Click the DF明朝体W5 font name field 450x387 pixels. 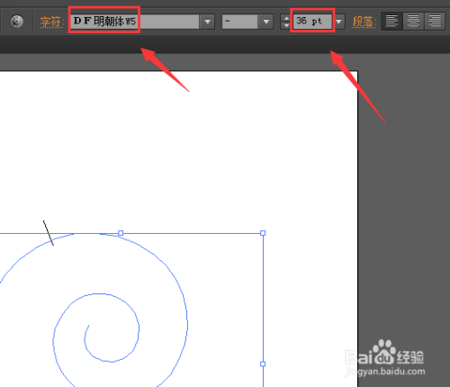[135, 22]
